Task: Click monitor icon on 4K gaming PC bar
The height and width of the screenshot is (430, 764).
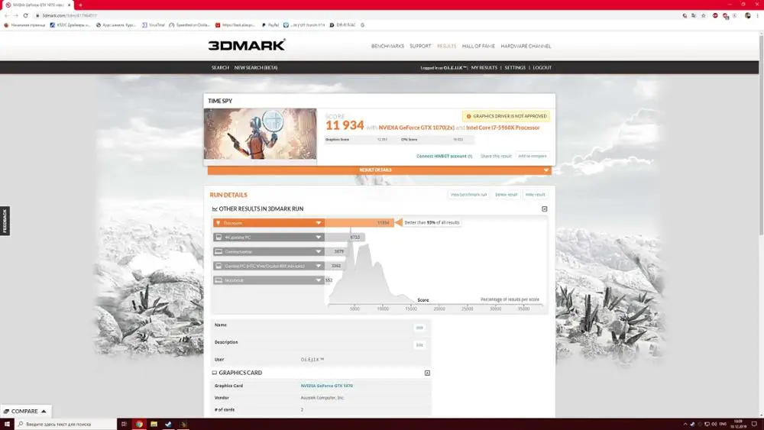Action: [x=219, y=238]
